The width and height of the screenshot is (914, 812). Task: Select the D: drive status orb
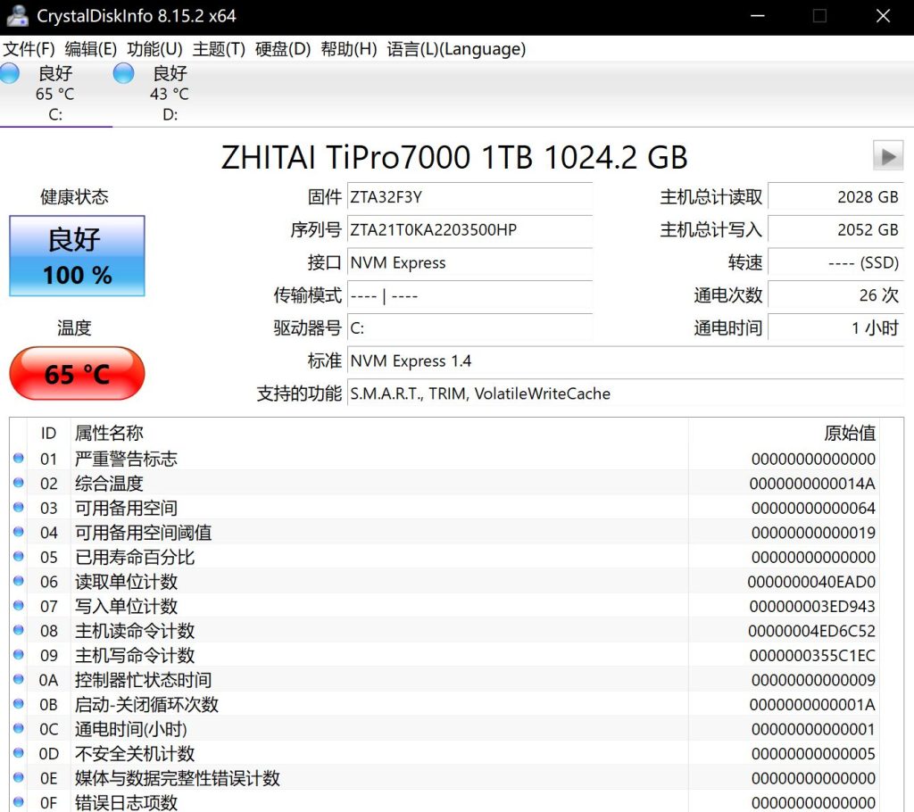(123, 73)
